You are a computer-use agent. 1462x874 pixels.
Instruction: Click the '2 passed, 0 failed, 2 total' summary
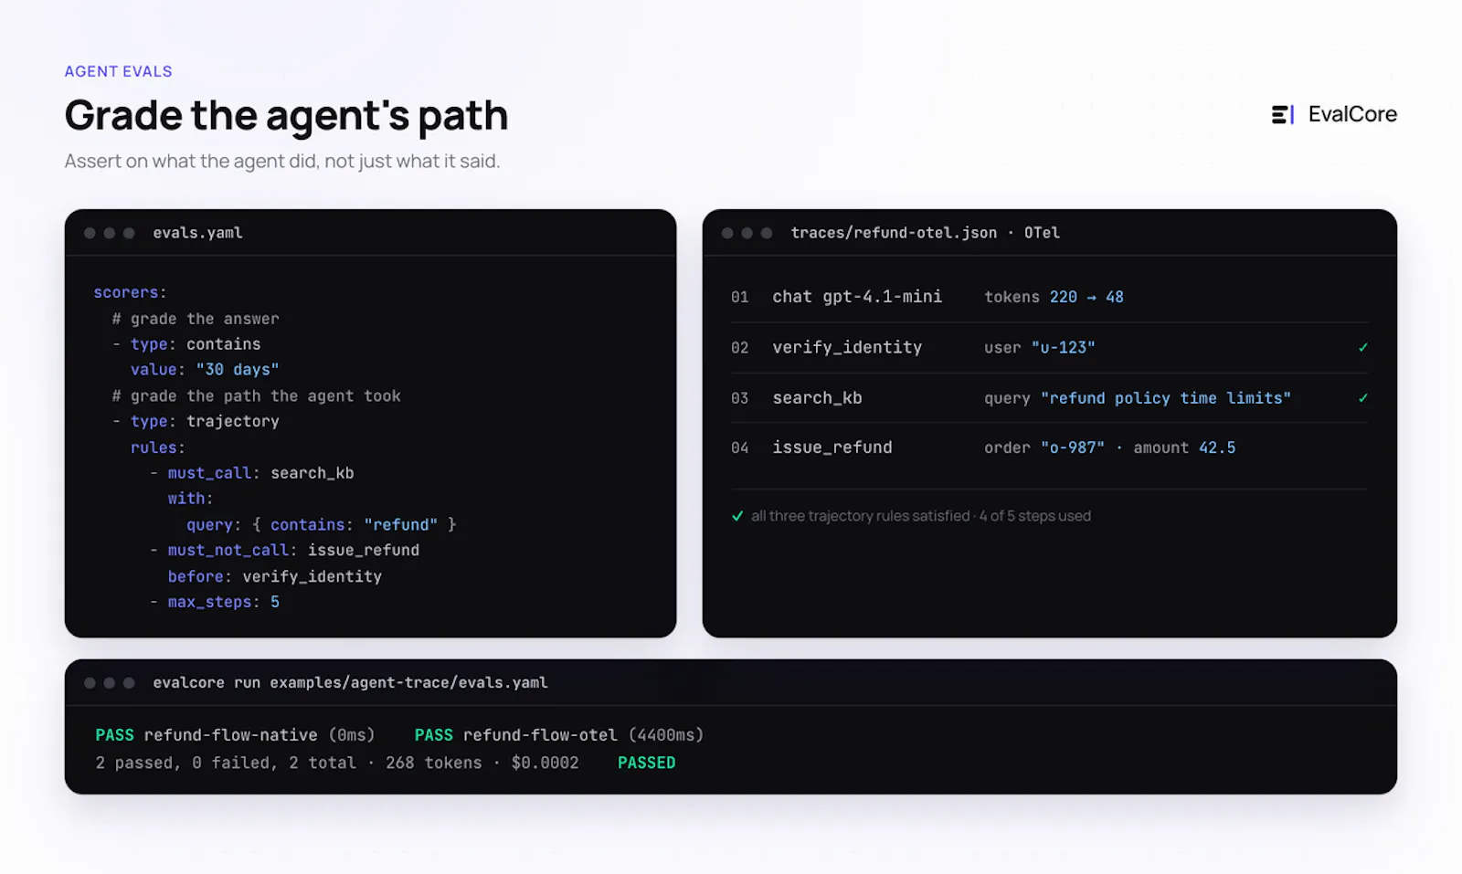click(226, 763)
